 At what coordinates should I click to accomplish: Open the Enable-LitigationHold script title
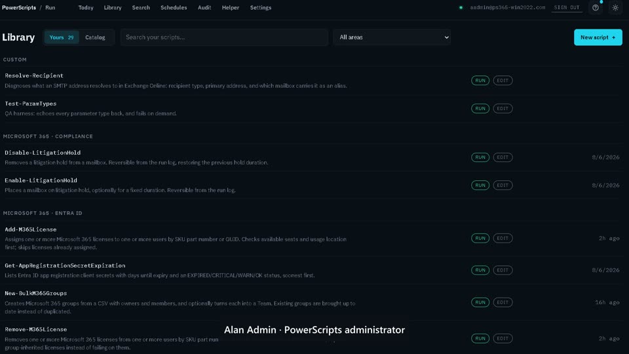[41, 180]
